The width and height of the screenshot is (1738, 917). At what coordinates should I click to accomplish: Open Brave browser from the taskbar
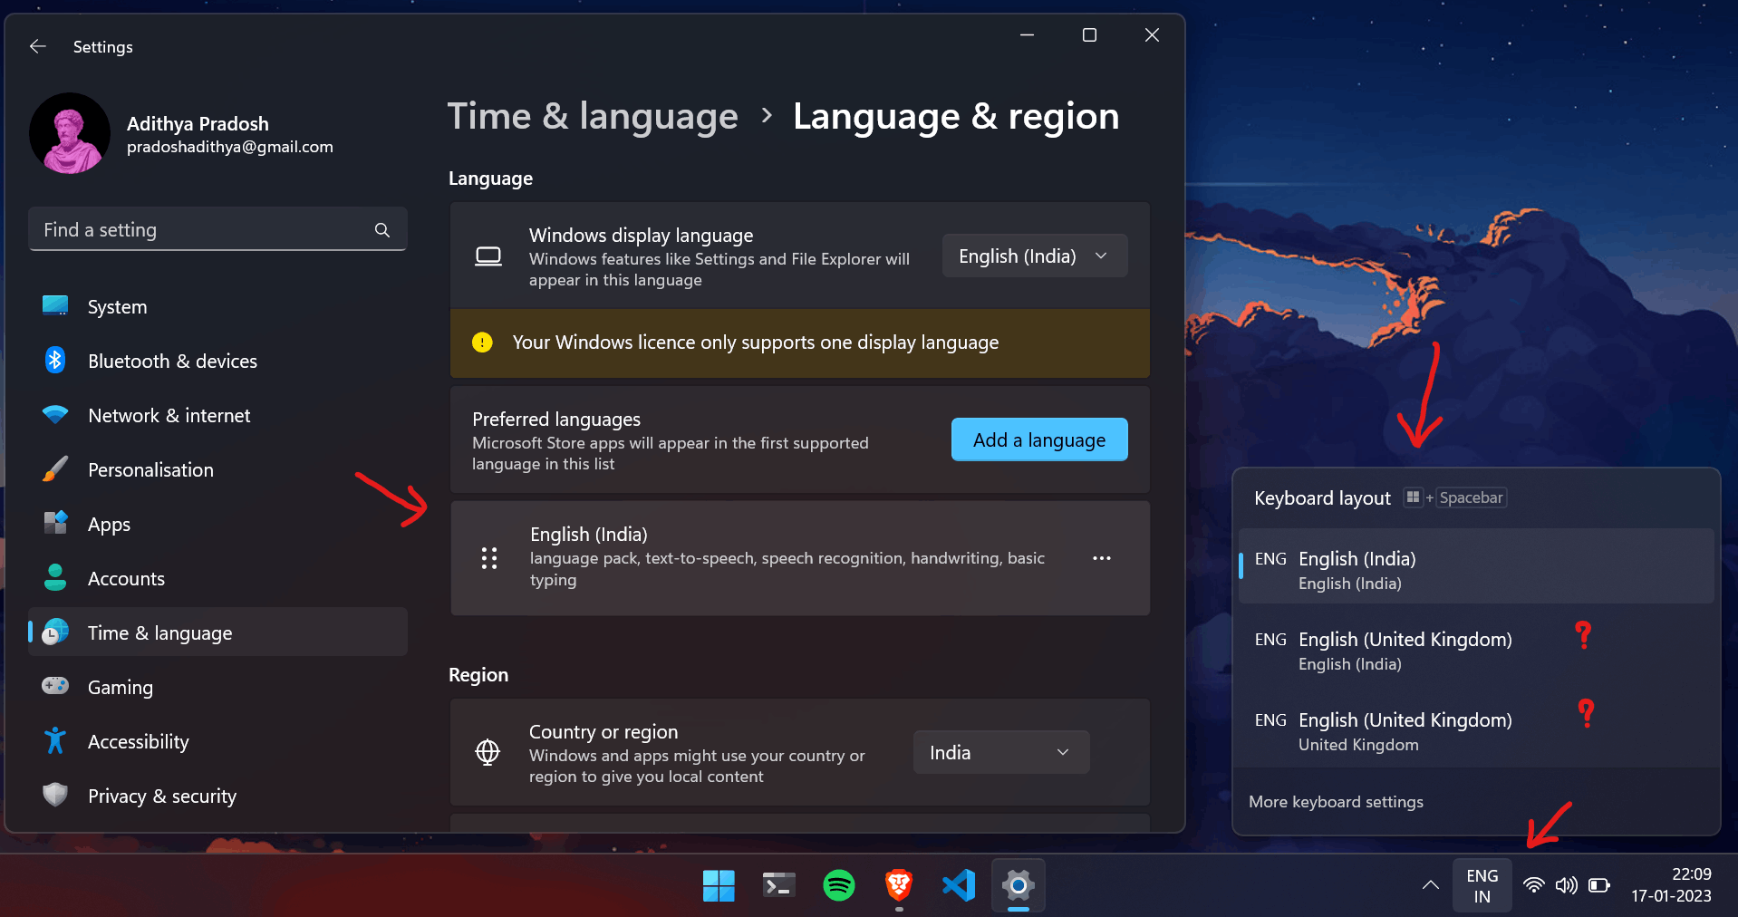point(899,885)
